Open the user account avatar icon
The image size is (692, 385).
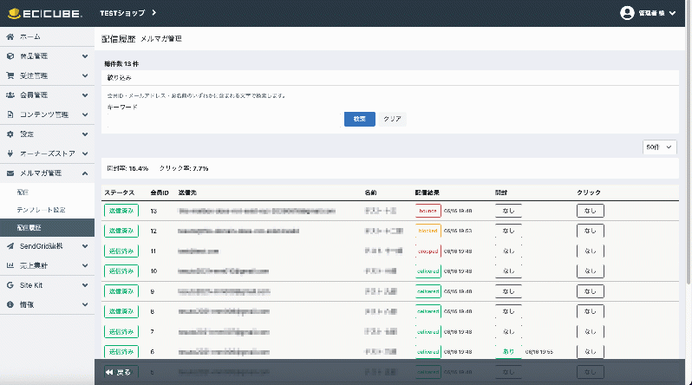click(x=627, y=13)
